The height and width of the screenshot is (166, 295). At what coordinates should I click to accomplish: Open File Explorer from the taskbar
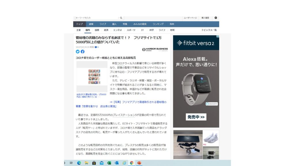tap(86, 163)
